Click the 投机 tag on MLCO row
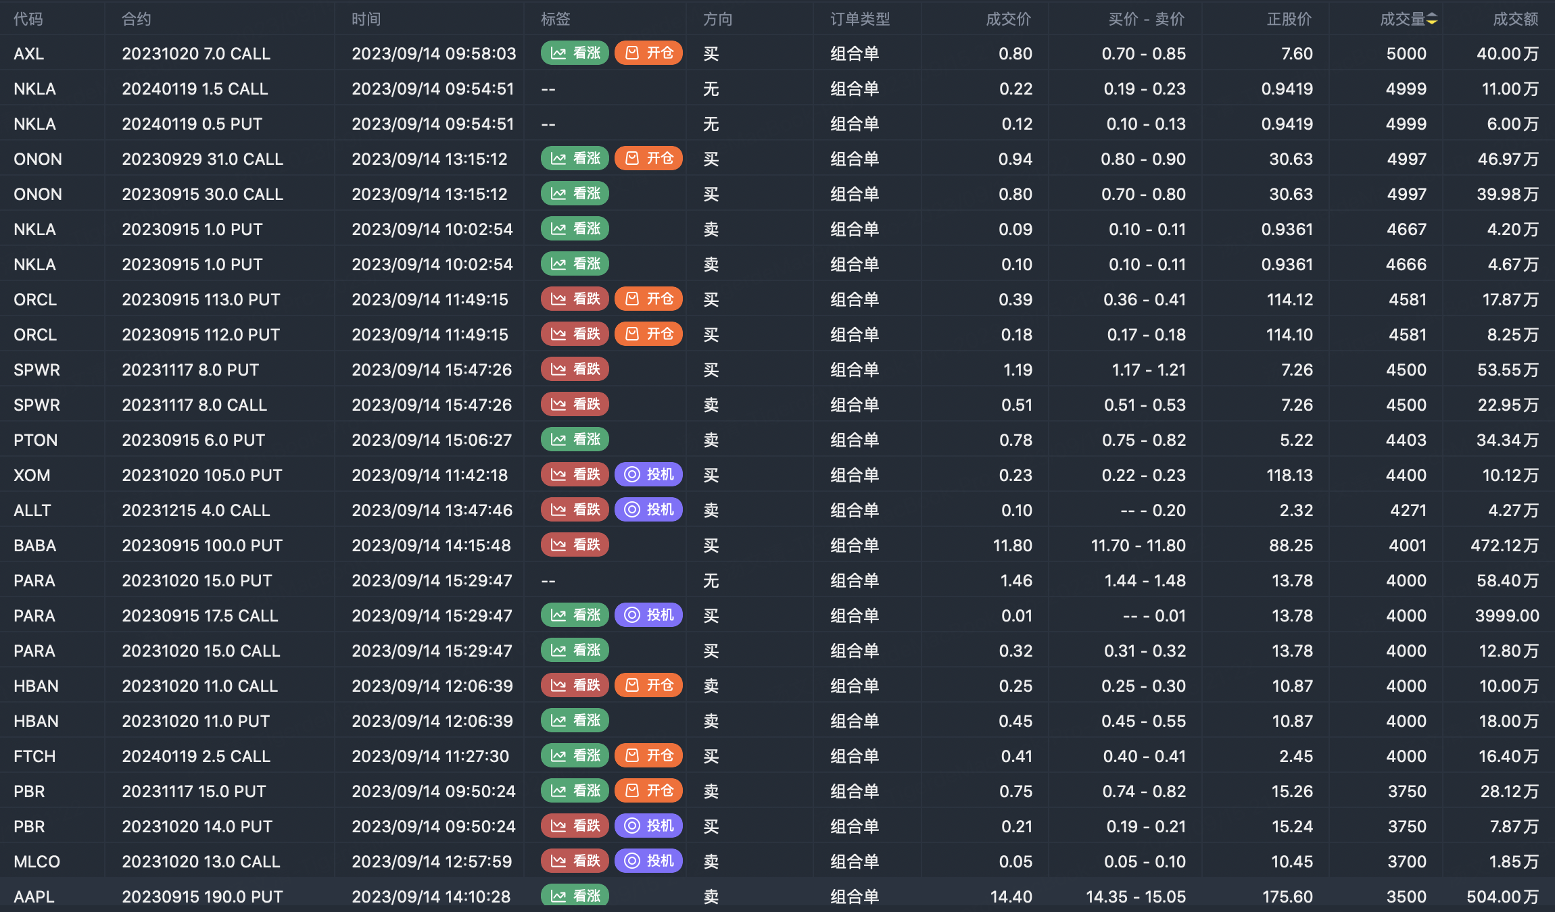Image resolution: width=1555 pixels, height=912 pixels. 648,861
